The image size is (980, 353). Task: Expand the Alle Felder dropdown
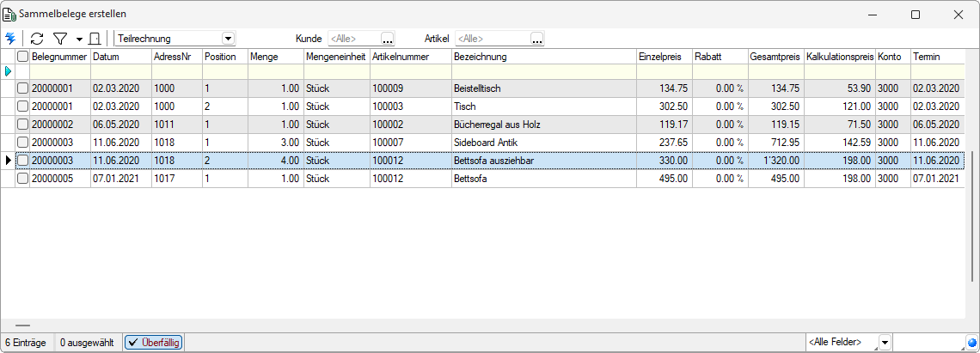tap(885, 343)
